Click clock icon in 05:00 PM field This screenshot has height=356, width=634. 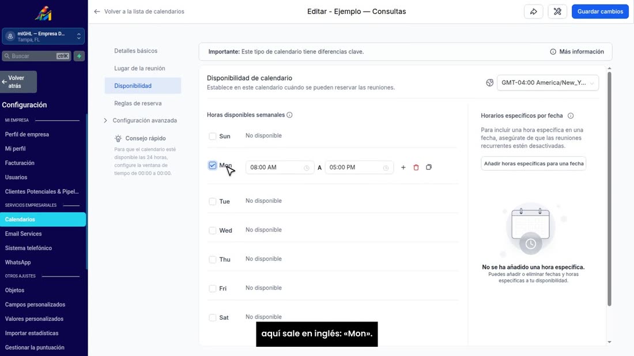(386, 168)
